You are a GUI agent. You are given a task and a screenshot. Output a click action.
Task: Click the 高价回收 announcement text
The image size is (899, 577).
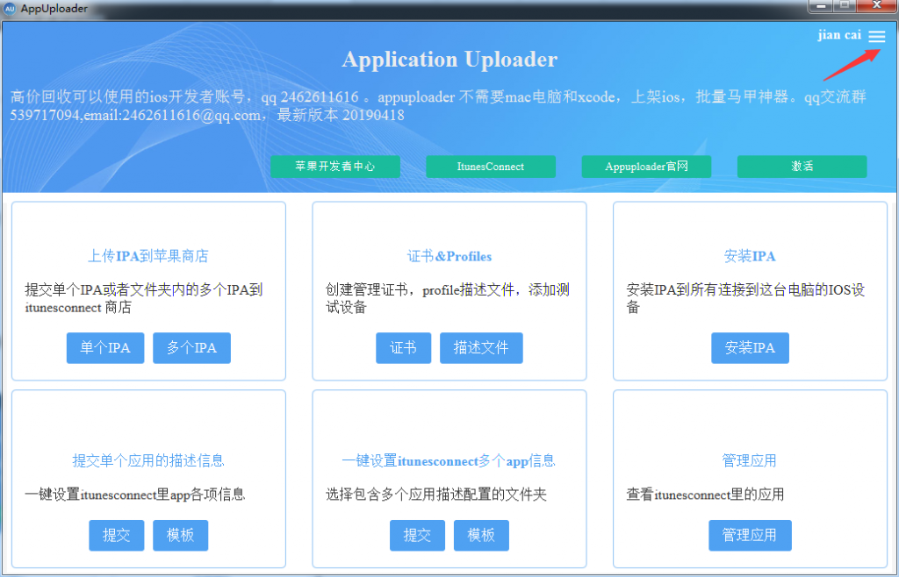click(438, 106)
